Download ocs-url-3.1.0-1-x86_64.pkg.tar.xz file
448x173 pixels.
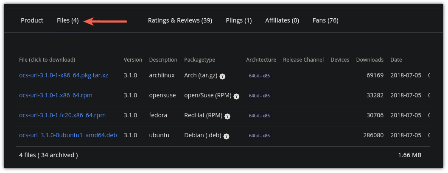pos(64,75)
